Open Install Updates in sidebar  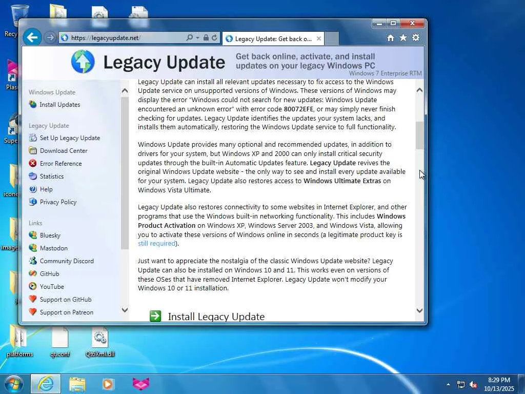[x=60, y=105]
